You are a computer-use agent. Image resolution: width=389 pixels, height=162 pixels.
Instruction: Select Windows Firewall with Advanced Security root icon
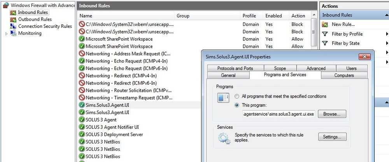pos(6,5)
